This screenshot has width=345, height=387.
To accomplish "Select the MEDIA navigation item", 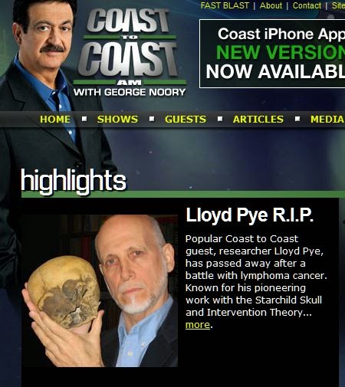I will [x=327, y=120].
